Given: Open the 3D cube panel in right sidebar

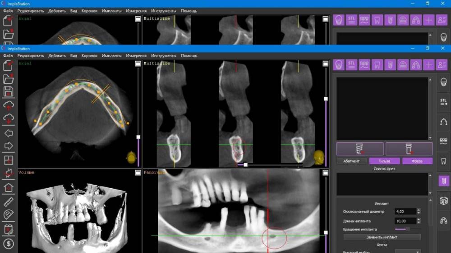Looking at the screenshot, I should pyautogui.click(x=443, y=200).
